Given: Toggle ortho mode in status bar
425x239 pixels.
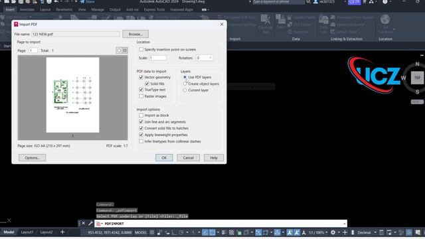Looking at the screenshot, I should (174, 232).
